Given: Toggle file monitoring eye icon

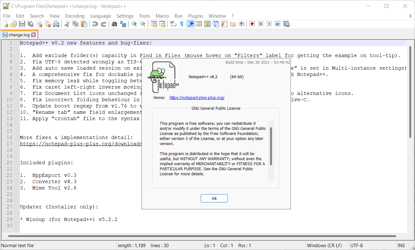Looking at the screenshot, I should pyautogui.click(x=241, y=24).
